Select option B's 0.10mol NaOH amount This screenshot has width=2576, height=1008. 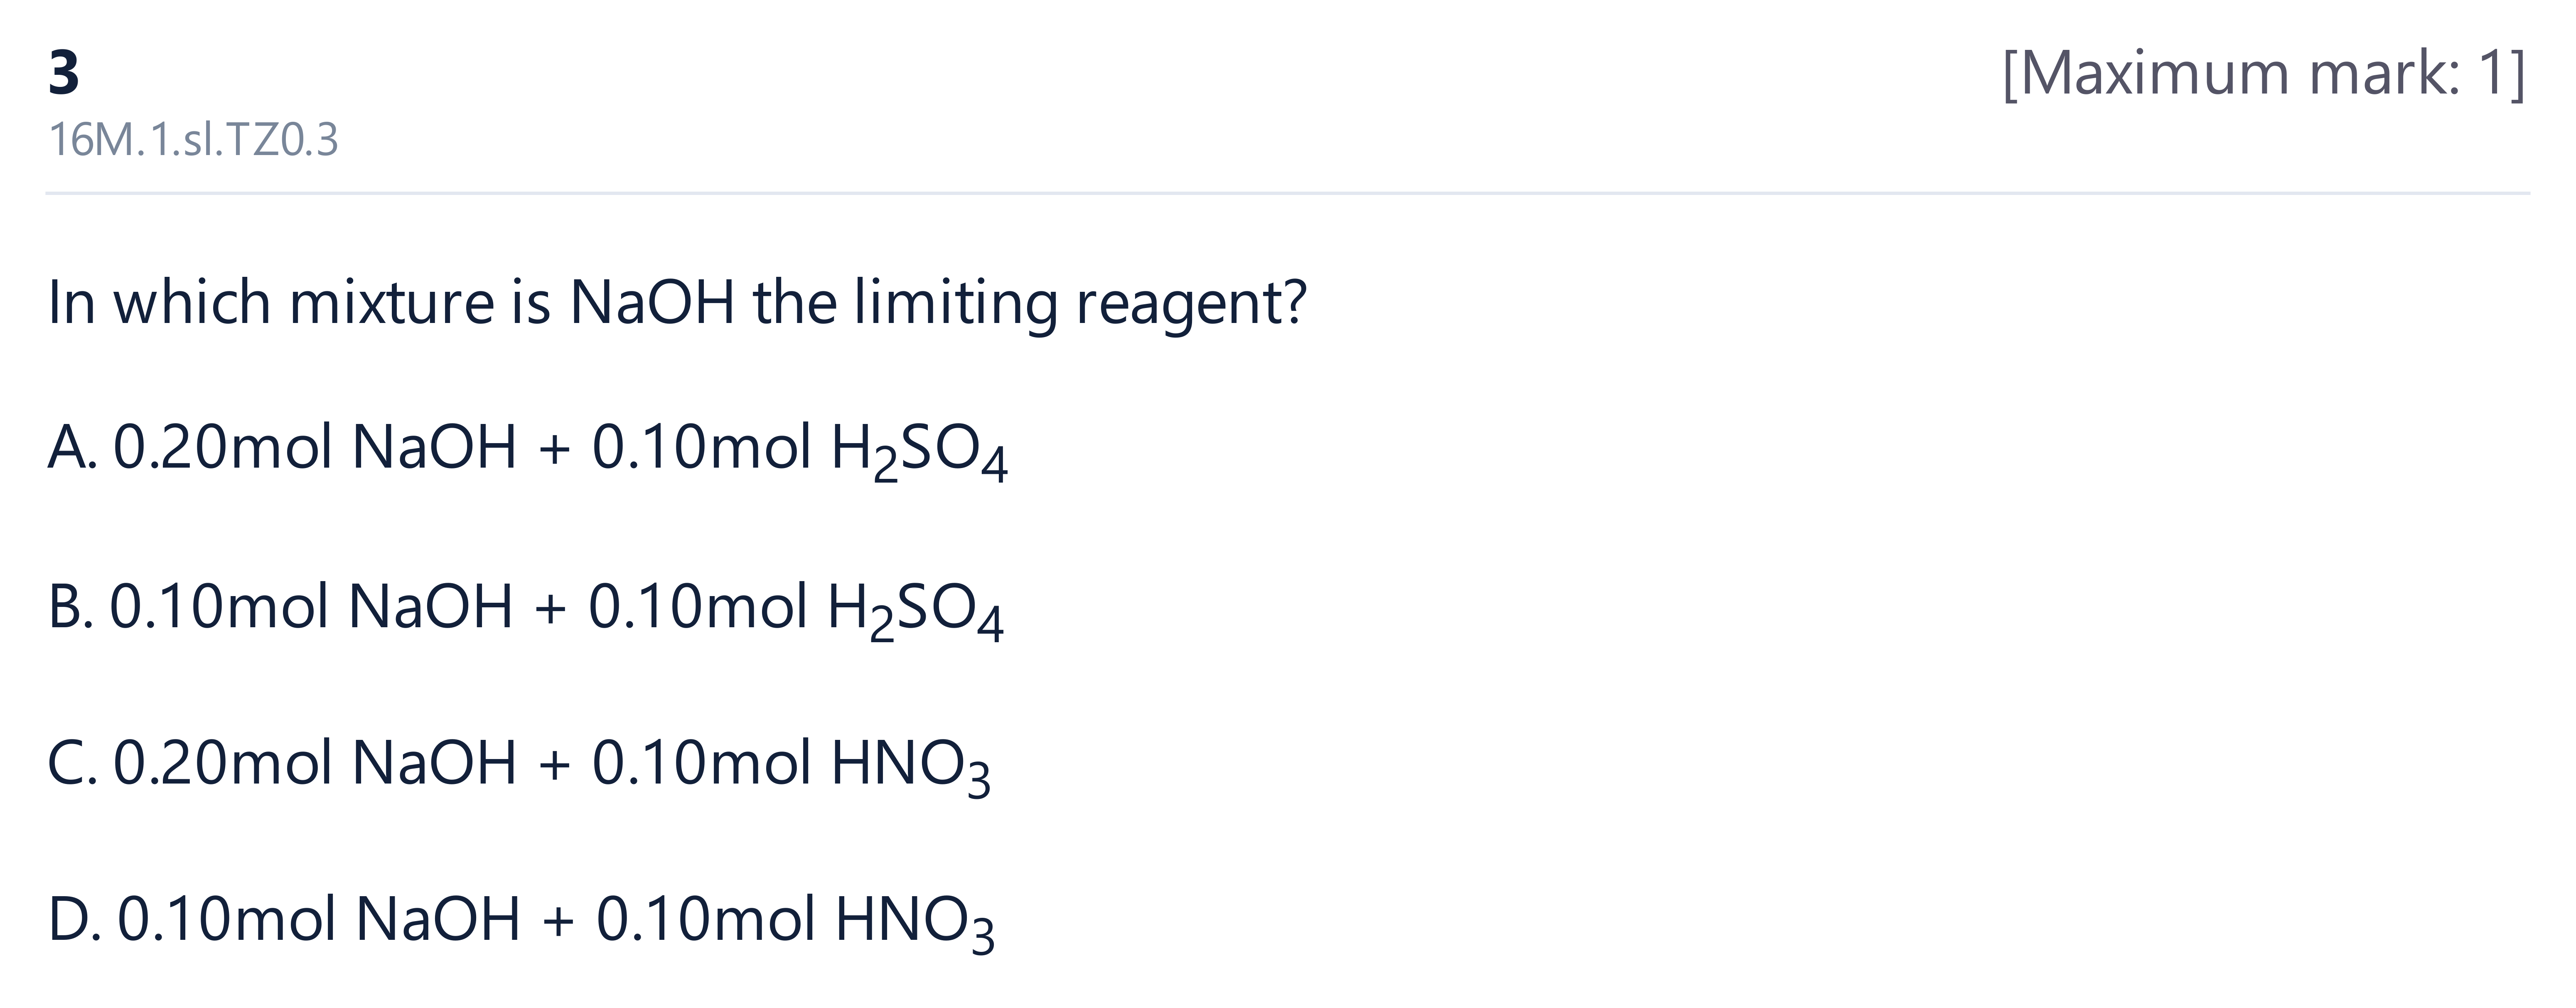[x=311, y=606]
